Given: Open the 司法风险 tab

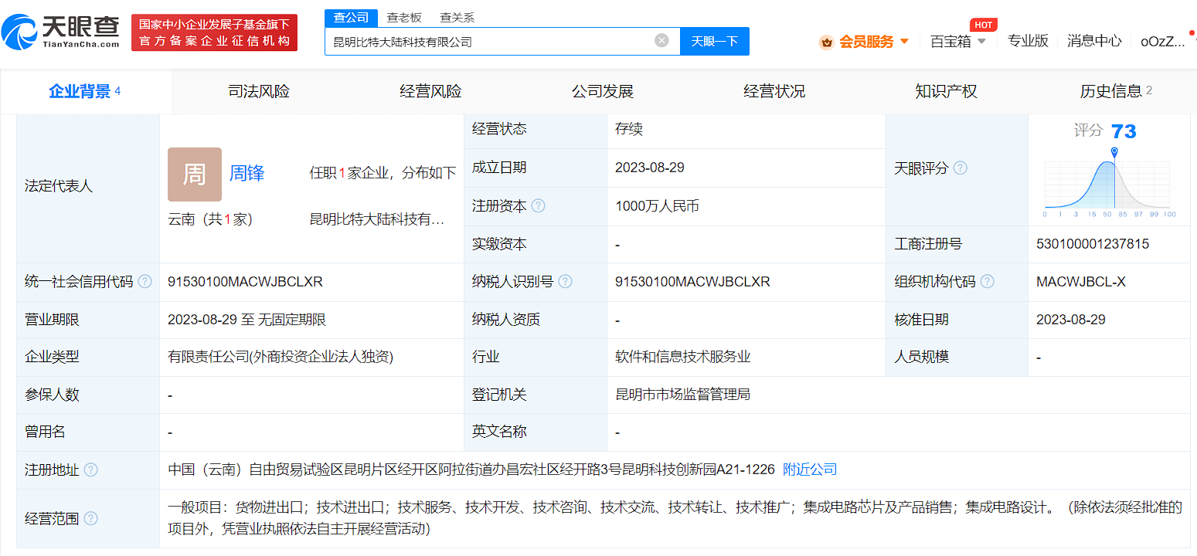Looking at the screenshot, I should click(259, 91).
